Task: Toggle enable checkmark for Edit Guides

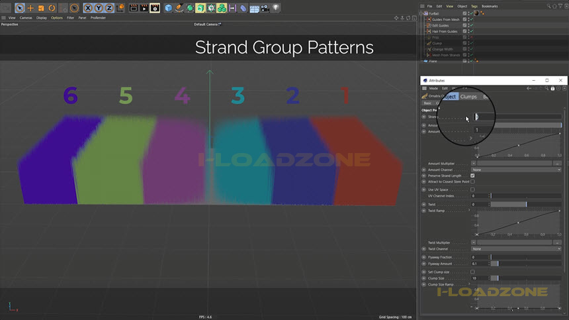Action: 471,25
